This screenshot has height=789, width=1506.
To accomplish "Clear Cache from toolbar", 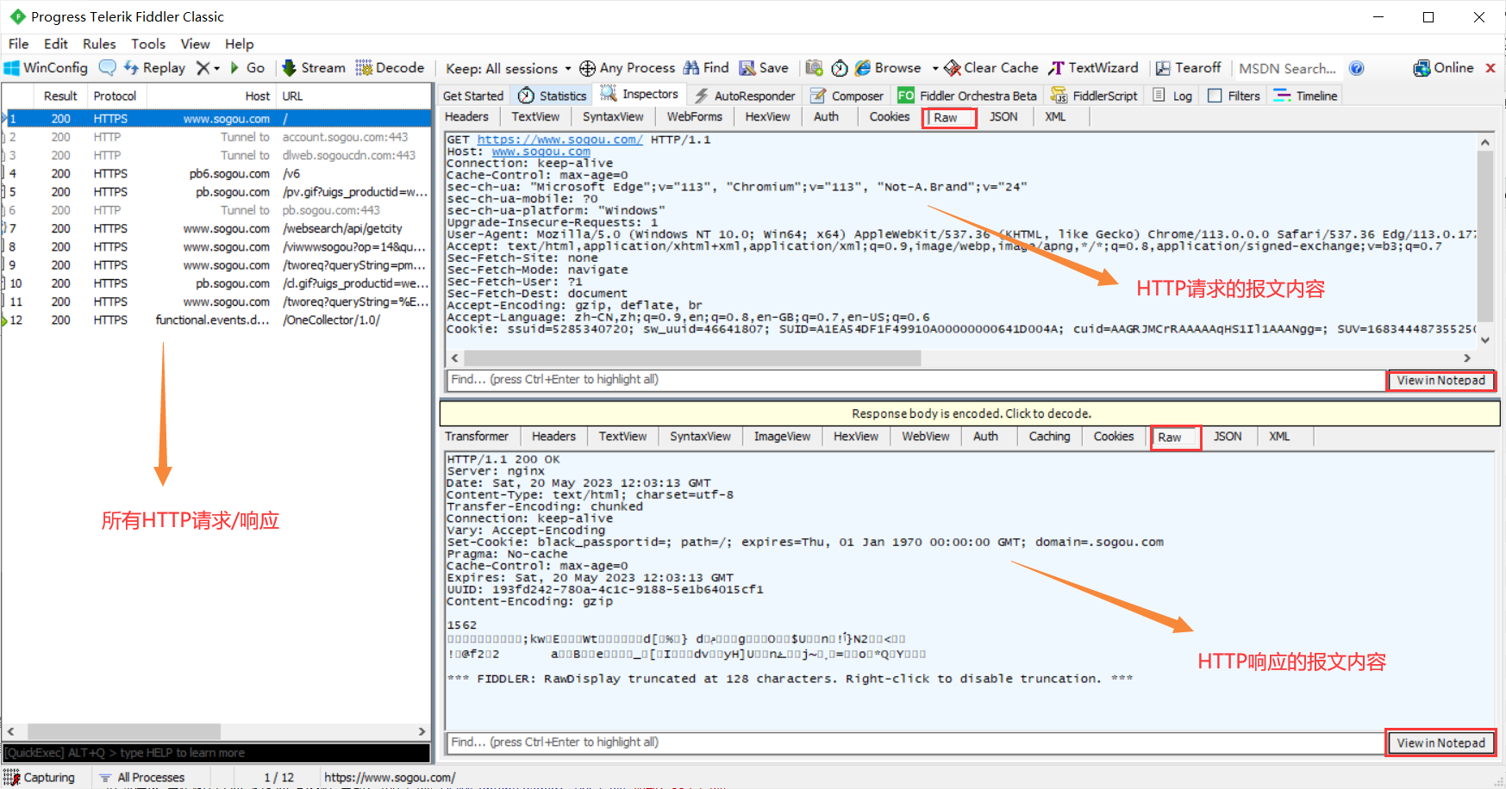I will click(x=991, y=68).
